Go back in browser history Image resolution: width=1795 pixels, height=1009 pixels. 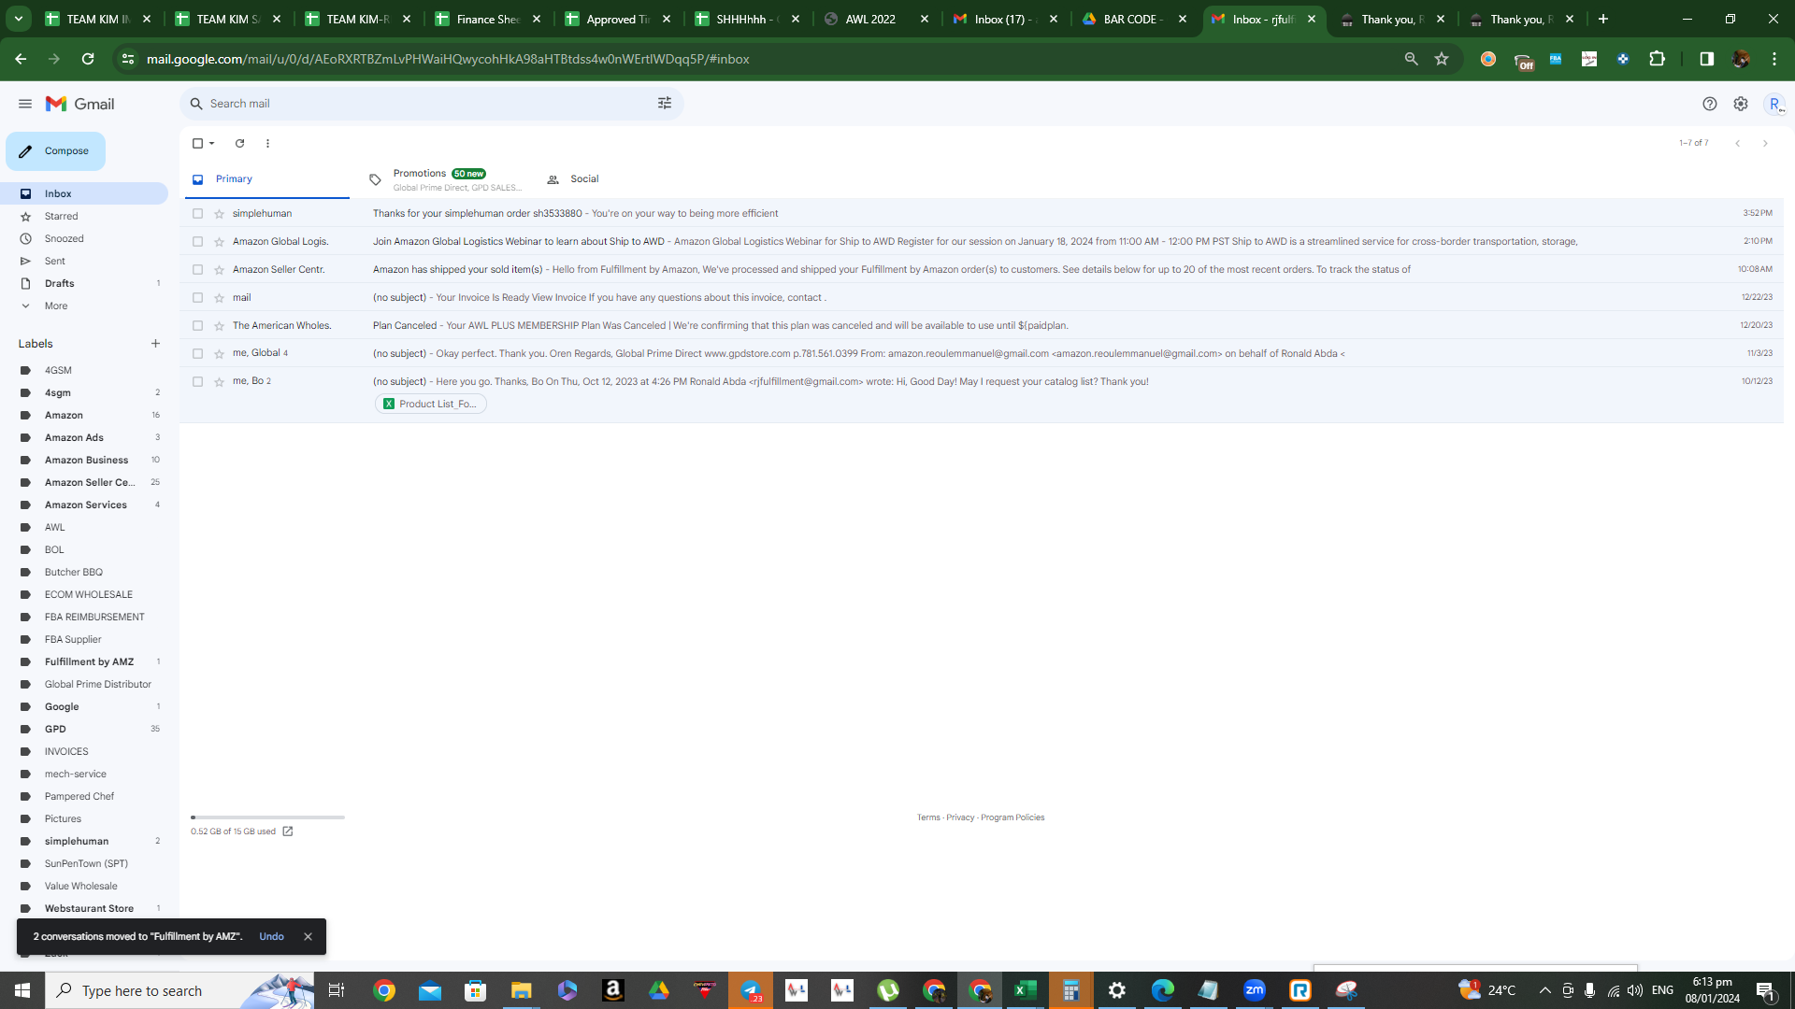tap(21, 59)
